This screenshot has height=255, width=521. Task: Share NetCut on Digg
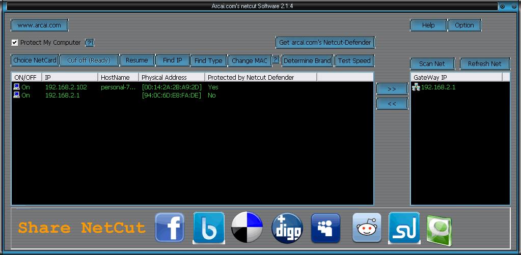pyautogui.click(x=287, y=228)
